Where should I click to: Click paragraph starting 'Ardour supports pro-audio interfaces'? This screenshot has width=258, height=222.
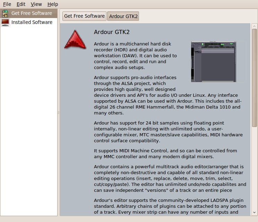point(168,95)
